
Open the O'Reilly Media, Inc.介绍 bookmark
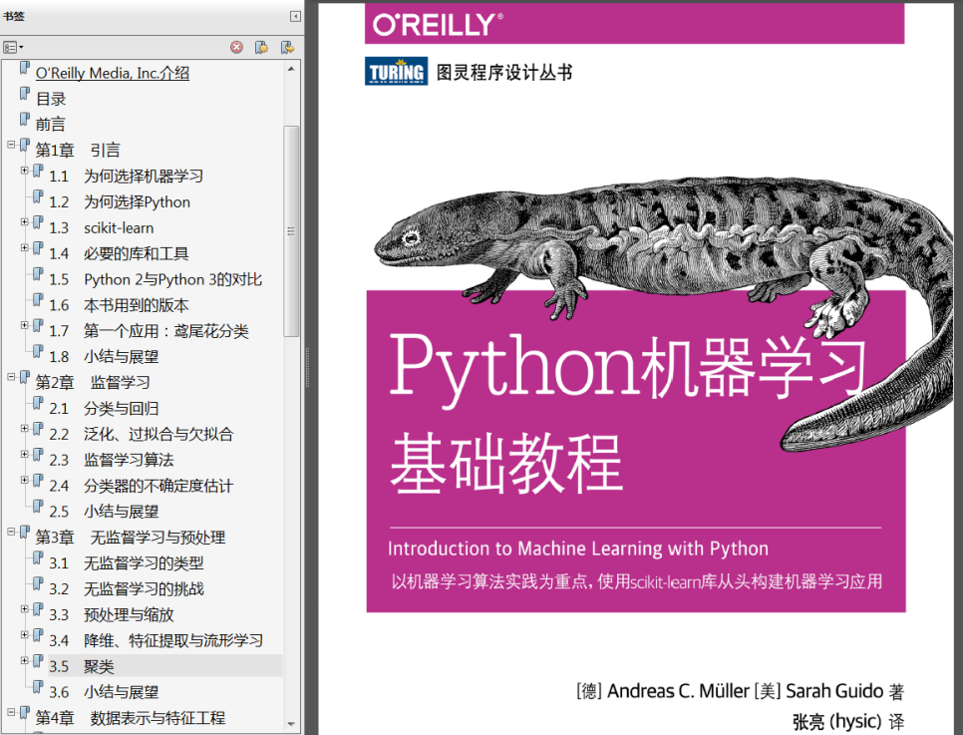[113, 73]
